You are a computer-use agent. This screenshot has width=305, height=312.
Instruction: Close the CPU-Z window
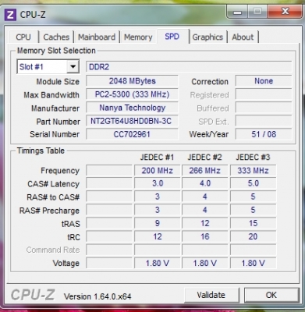tap(285, 12)
